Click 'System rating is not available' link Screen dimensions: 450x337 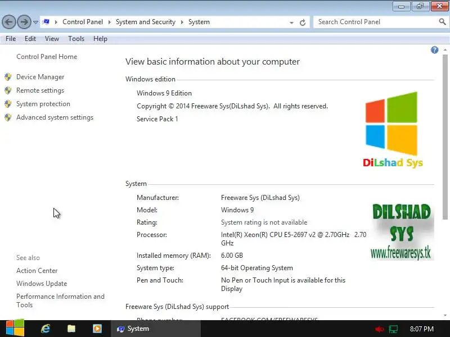(x=264, y=222)
